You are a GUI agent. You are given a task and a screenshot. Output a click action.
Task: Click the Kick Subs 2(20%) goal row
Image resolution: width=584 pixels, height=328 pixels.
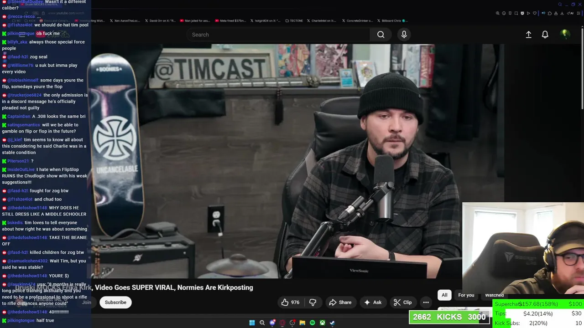(x=539, y=323)
